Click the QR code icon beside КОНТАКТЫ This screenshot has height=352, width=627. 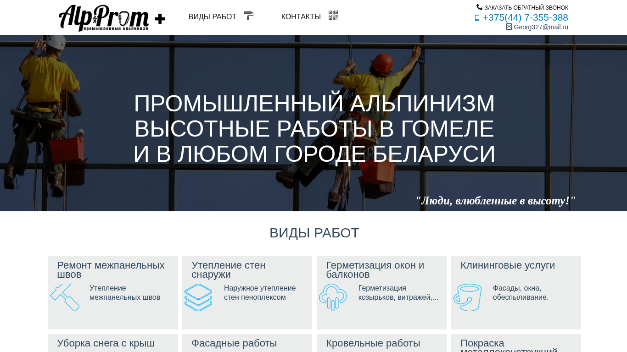pyautogui.click(x=333, y=16)
